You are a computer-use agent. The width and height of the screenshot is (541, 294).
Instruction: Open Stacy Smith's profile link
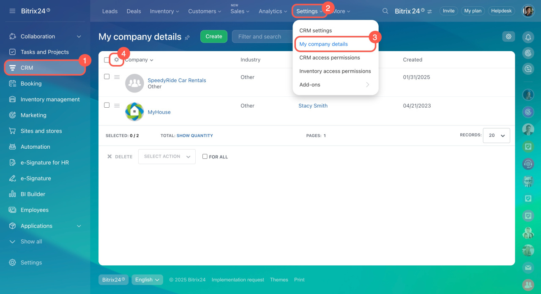click(313, 106)
